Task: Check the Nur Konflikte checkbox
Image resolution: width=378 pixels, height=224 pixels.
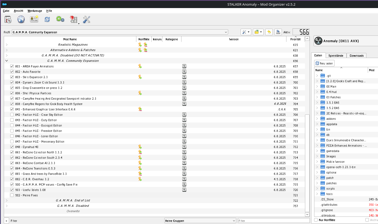Action: pyautogui.click(x=316, y=220)
